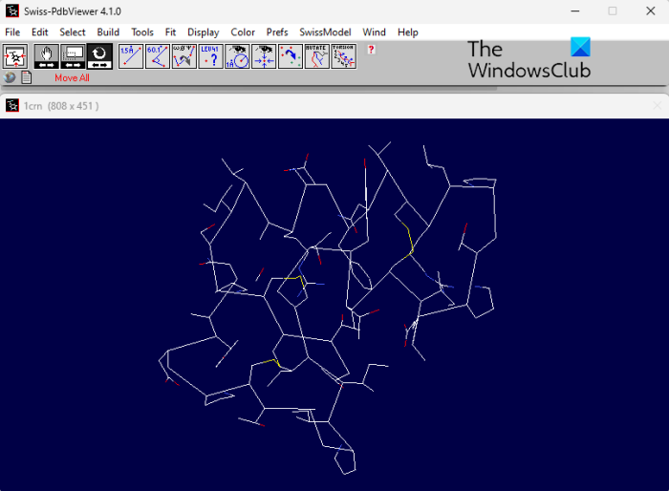
Task: Open the Mutate tool
Action: tap(316, 56)
